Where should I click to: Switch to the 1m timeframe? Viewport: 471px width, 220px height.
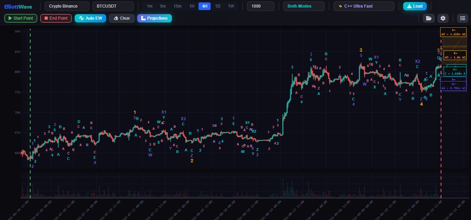point(150,6)
